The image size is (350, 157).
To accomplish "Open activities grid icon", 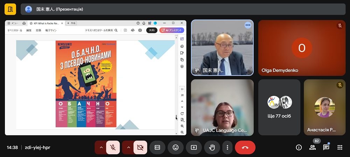I will [339, 148].
